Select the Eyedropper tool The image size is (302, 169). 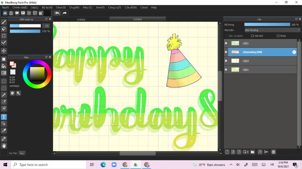click(4, 139)
